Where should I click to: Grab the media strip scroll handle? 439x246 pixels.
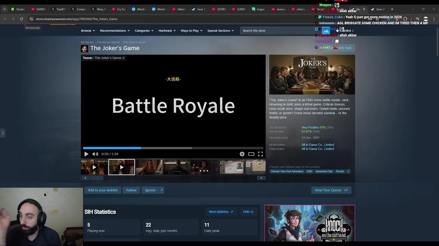coord(97,178)
